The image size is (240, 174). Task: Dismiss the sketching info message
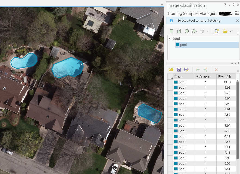(x=237, y=20)
